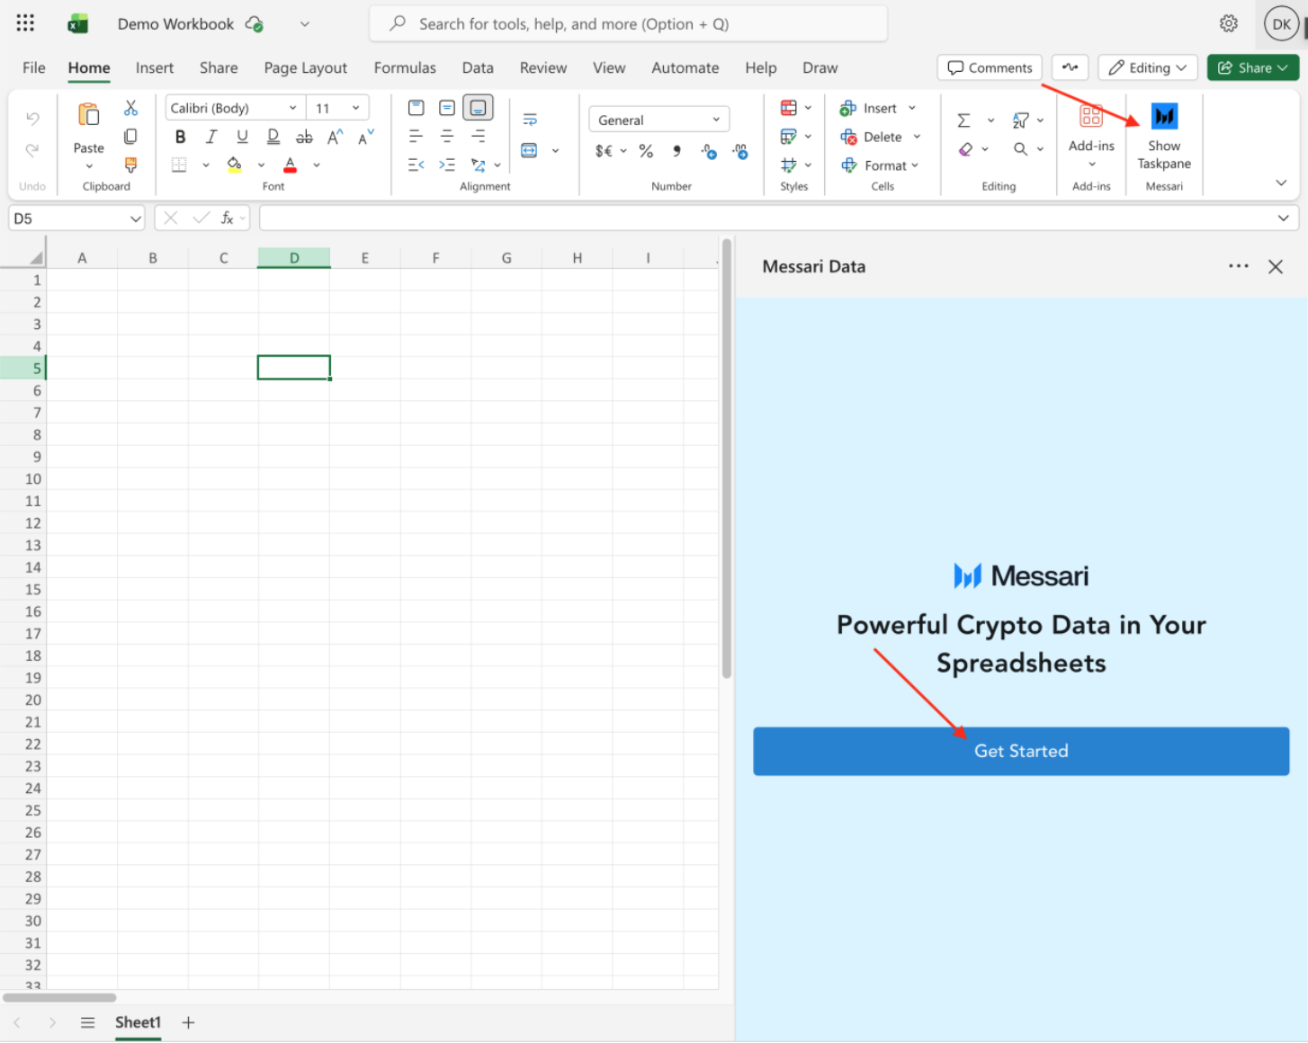Align text right
1308x1043 pixels.
[x=478, y=137]
